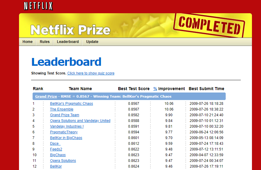Select improvement value 9.46
261x170 pixels.
coord(169,166)
